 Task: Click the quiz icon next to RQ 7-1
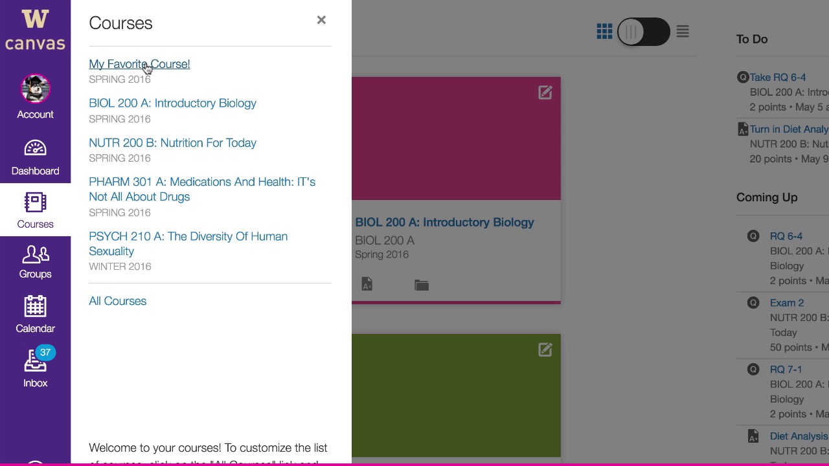(x=753, y=370)
